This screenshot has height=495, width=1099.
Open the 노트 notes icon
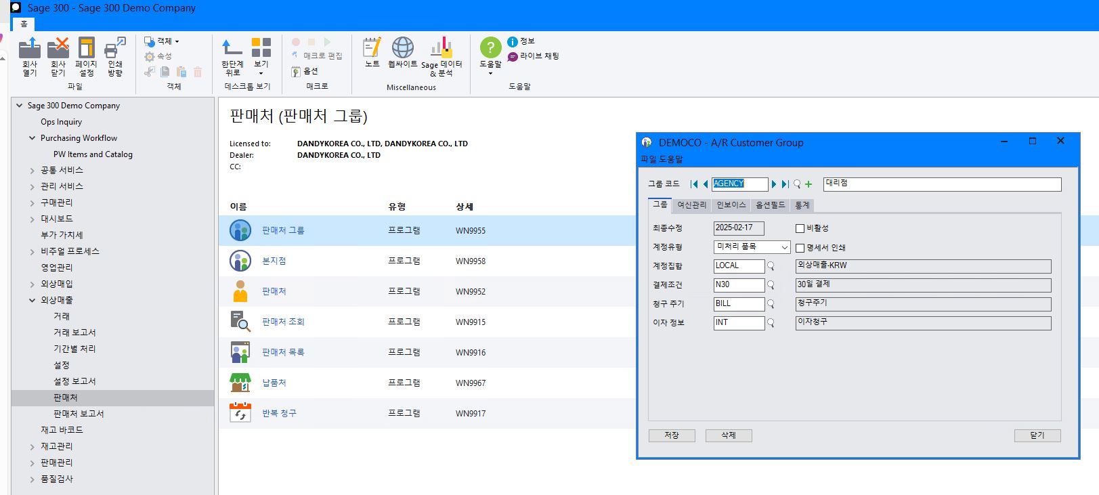(x=372, y=47)
